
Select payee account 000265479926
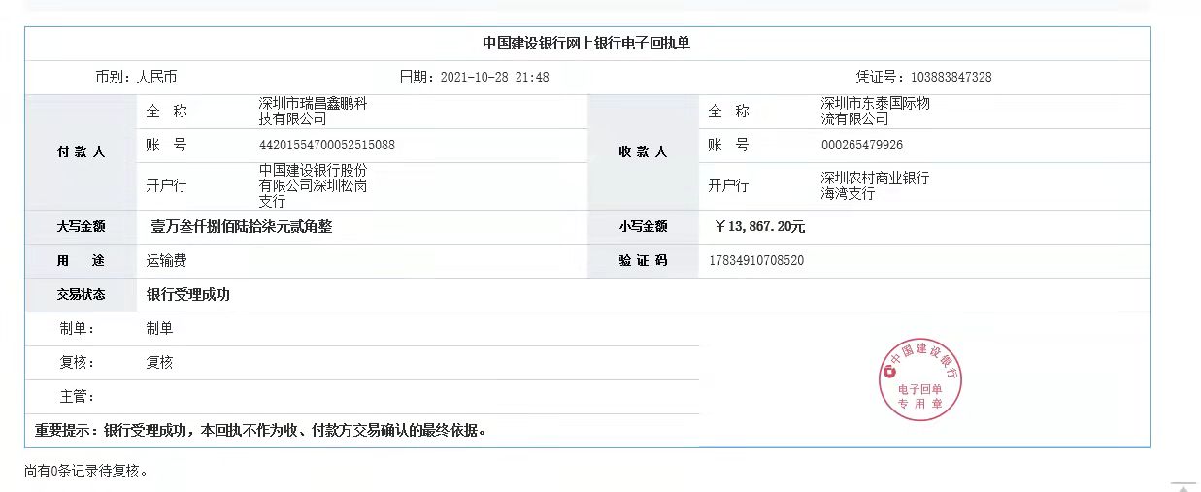(862, 146)
